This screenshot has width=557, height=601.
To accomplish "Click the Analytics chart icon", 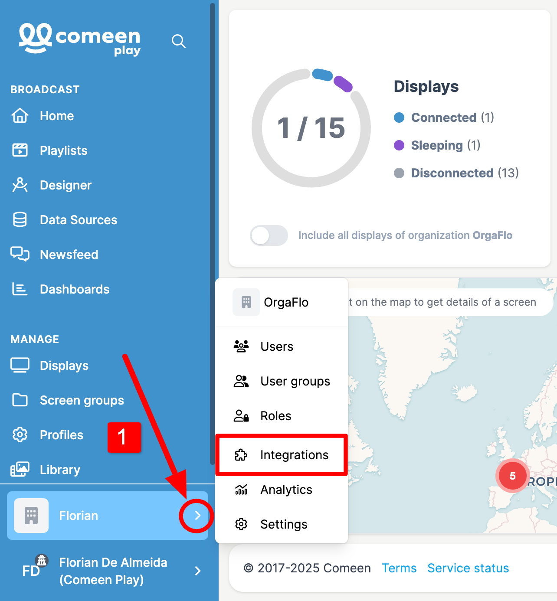I will [x=241, y=489].
